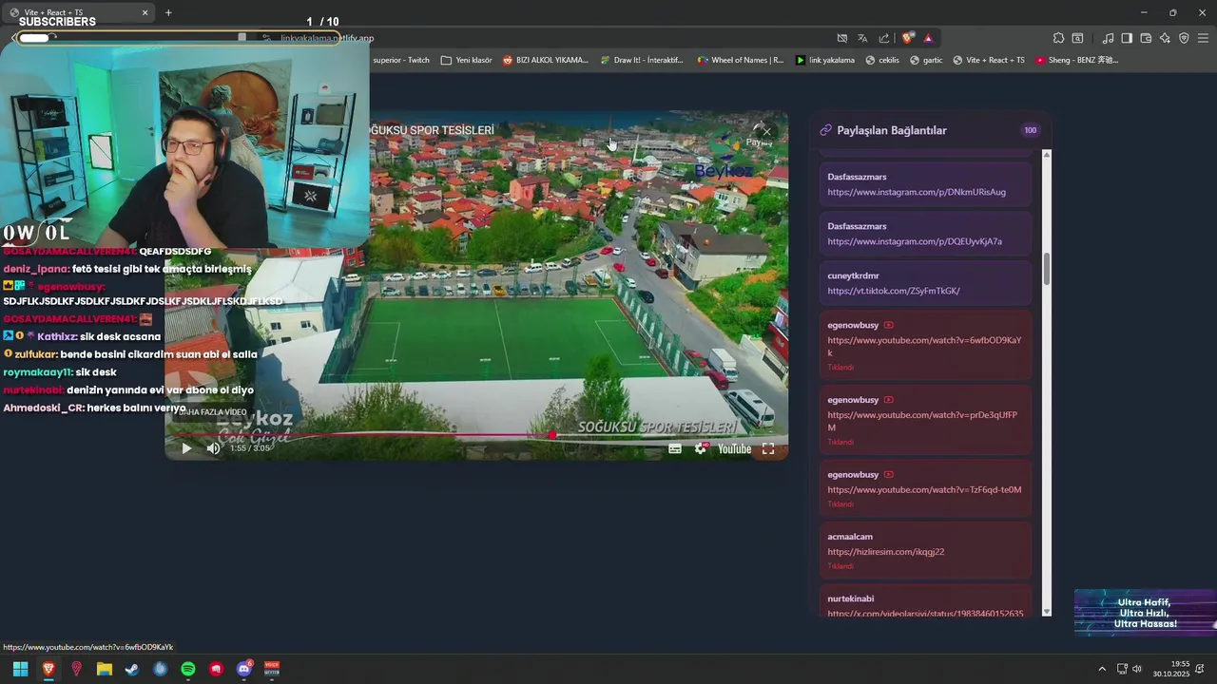Viewport: 1217px width, 684px height.
Task: Open the link yakalama bookmark
Action: point(824,60)
